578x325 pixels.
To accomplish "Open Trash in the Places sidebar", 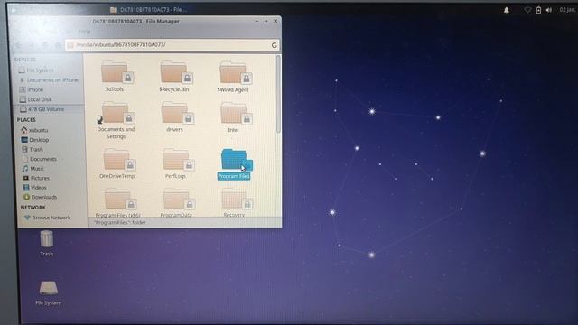I will pyautogui.click(x=33, y=149).
